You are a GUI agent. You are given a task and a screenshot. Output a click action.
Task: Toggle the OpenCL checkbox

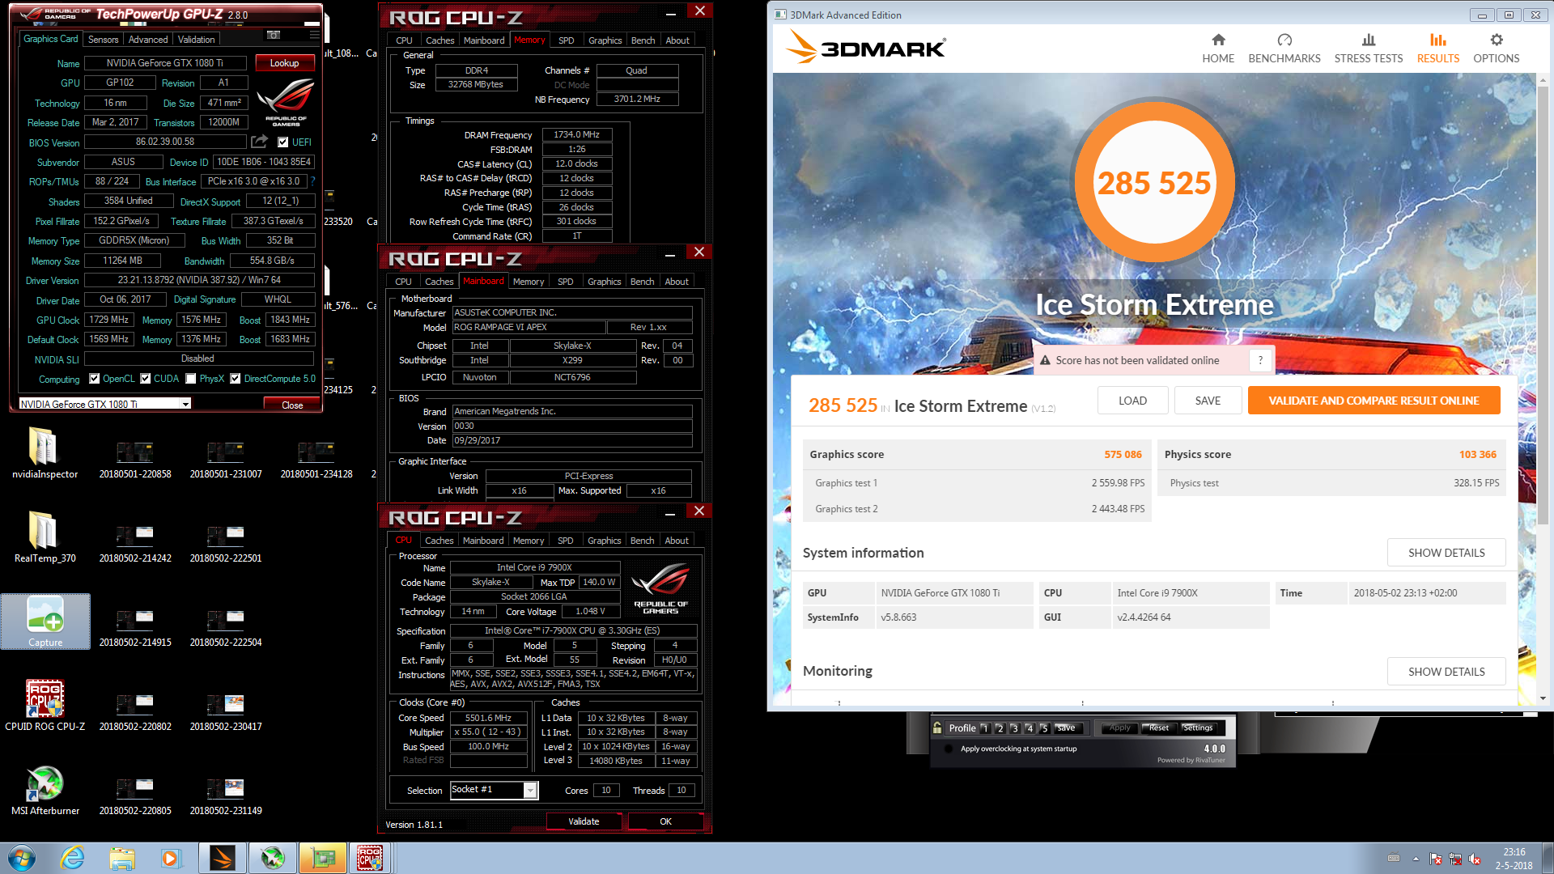[x=95, y=379]
